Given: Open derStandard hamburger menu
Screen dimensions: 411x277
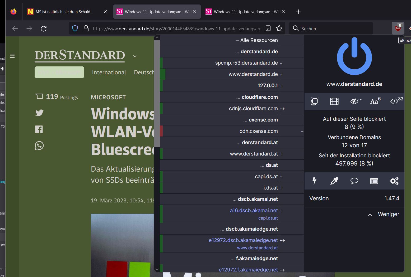Looking at the screenshot, I should pos(12,56).
